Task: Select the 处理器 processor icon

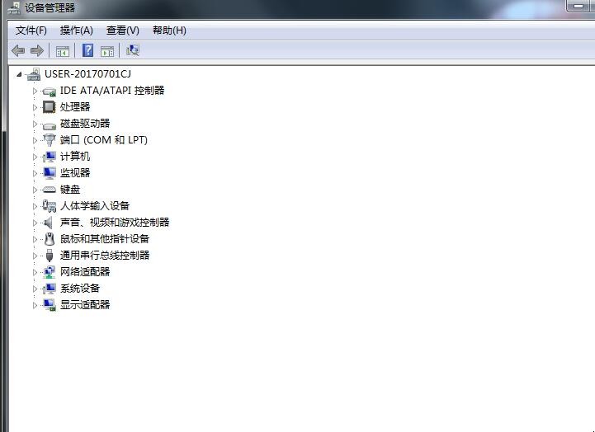Action: (x=50, y=107)
